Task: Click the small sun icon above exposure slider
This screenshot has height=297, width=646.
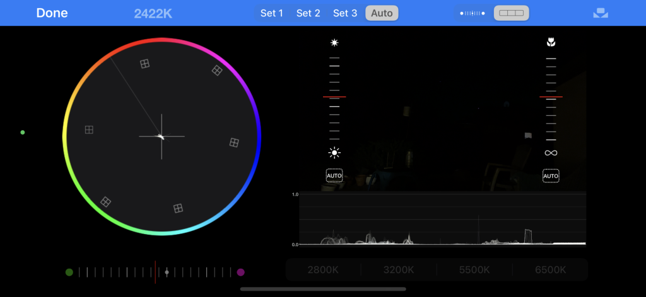Action: click(x=334, y=43)
